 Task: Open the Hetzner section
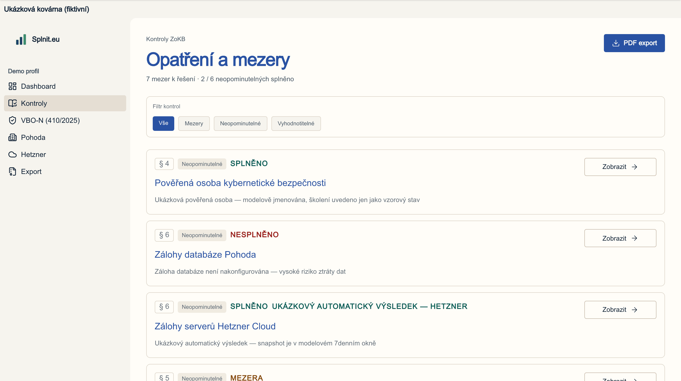[x=65, y=154]
